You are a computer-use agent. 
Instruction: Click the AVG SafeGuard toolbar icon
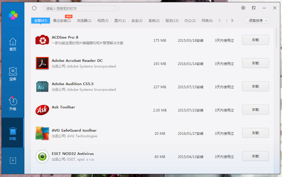(42, 133)
